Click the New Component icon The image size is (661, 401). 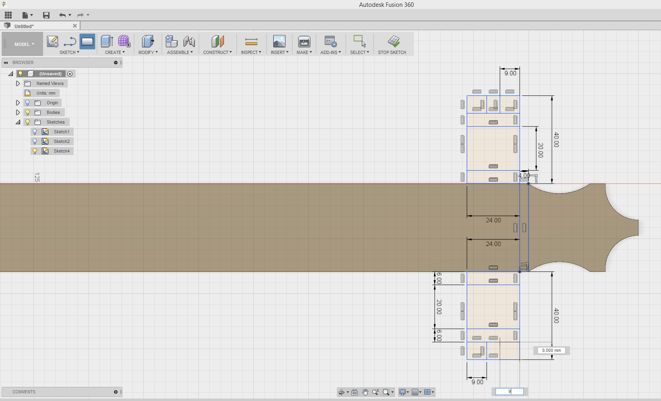tap(171, 41)
